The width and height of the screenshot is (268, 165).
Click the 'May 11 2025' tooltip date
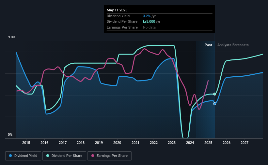tap(117, 10)
